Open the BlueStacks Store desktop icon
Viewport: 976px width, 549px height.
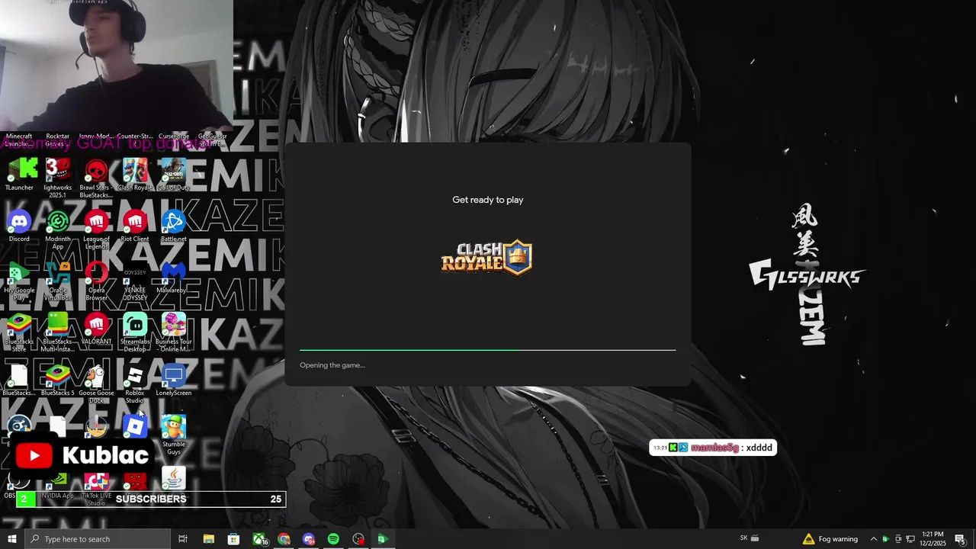coord(19,332)
